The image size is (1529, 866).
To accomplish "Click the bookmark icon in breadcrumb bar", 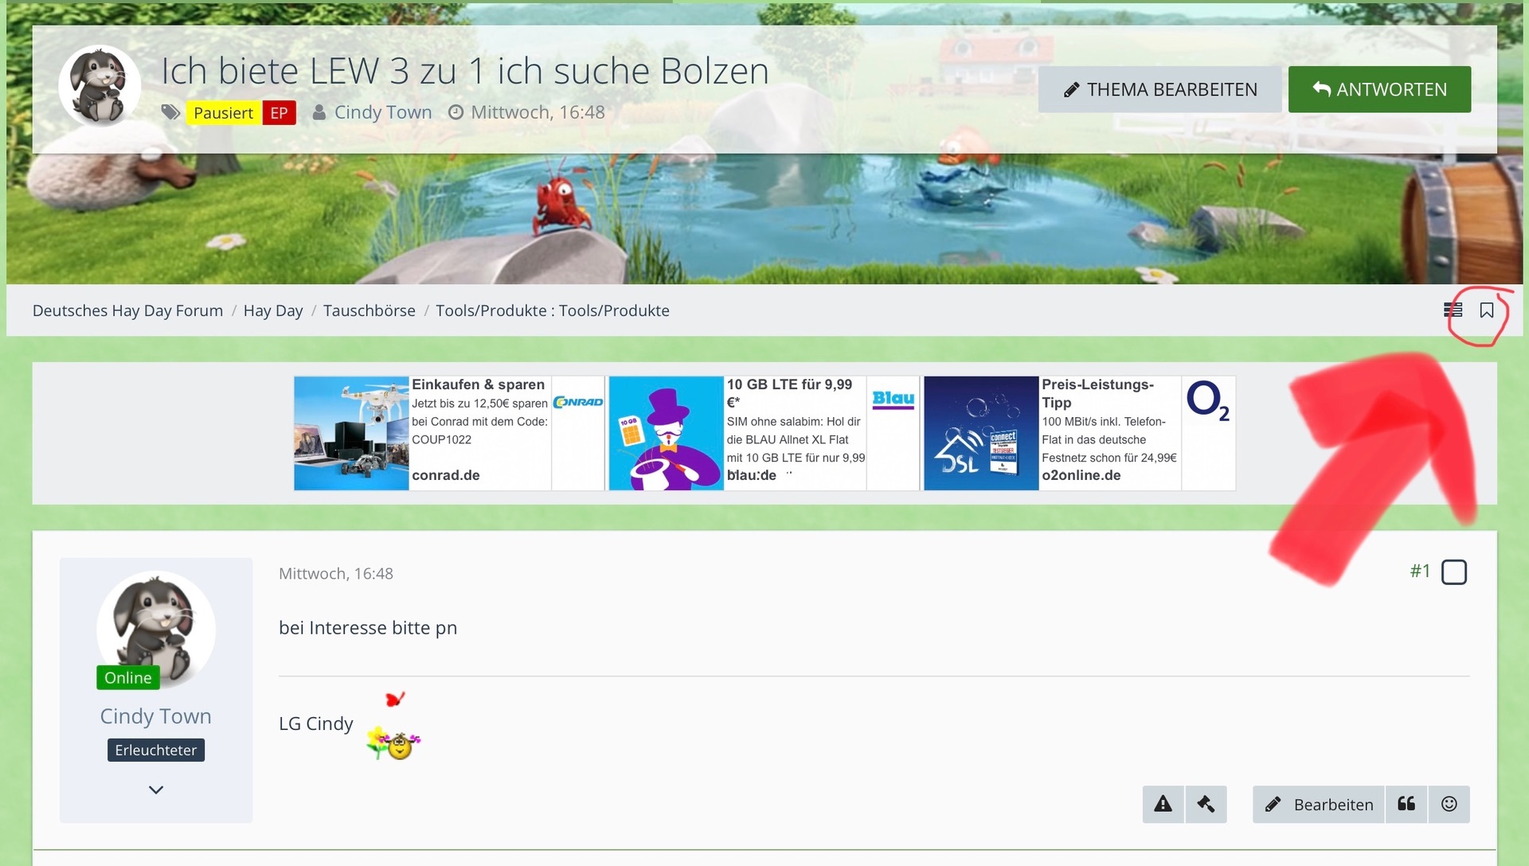I will coord(1486,310).
